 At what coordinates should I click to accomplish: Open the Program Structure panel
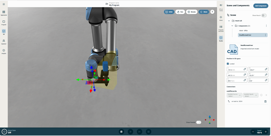click(x=221, y=28)
